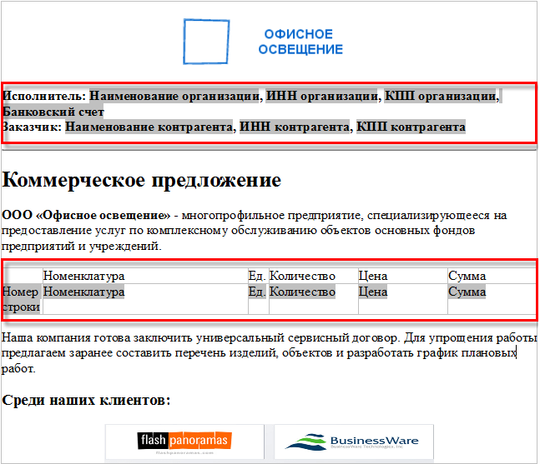540x464 pixels.
Task: Click the unhighlighted «Количество» table header cell
Action: coord(302,276)
